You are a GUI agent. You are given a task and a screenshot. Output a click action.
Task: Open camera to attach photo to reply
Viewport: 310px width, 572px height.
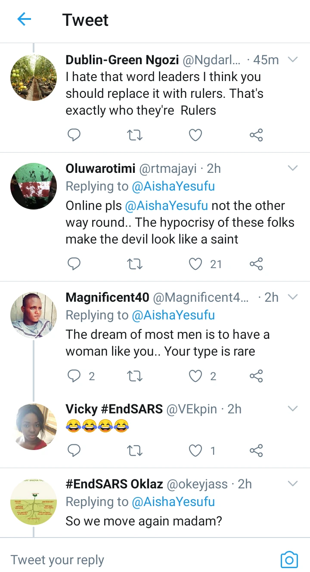[x=289, y=559]
